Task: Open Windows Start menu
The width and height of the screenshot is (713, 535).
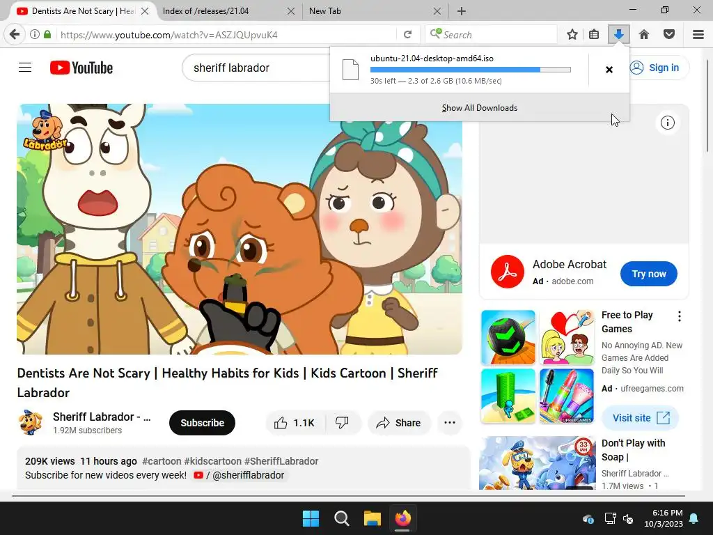Action: pos(311,518)
